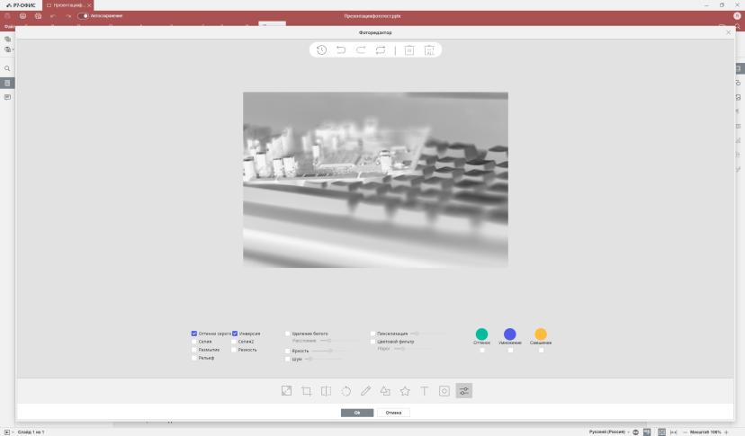
Task: Select the star icon tool
Action: (405, 391)
